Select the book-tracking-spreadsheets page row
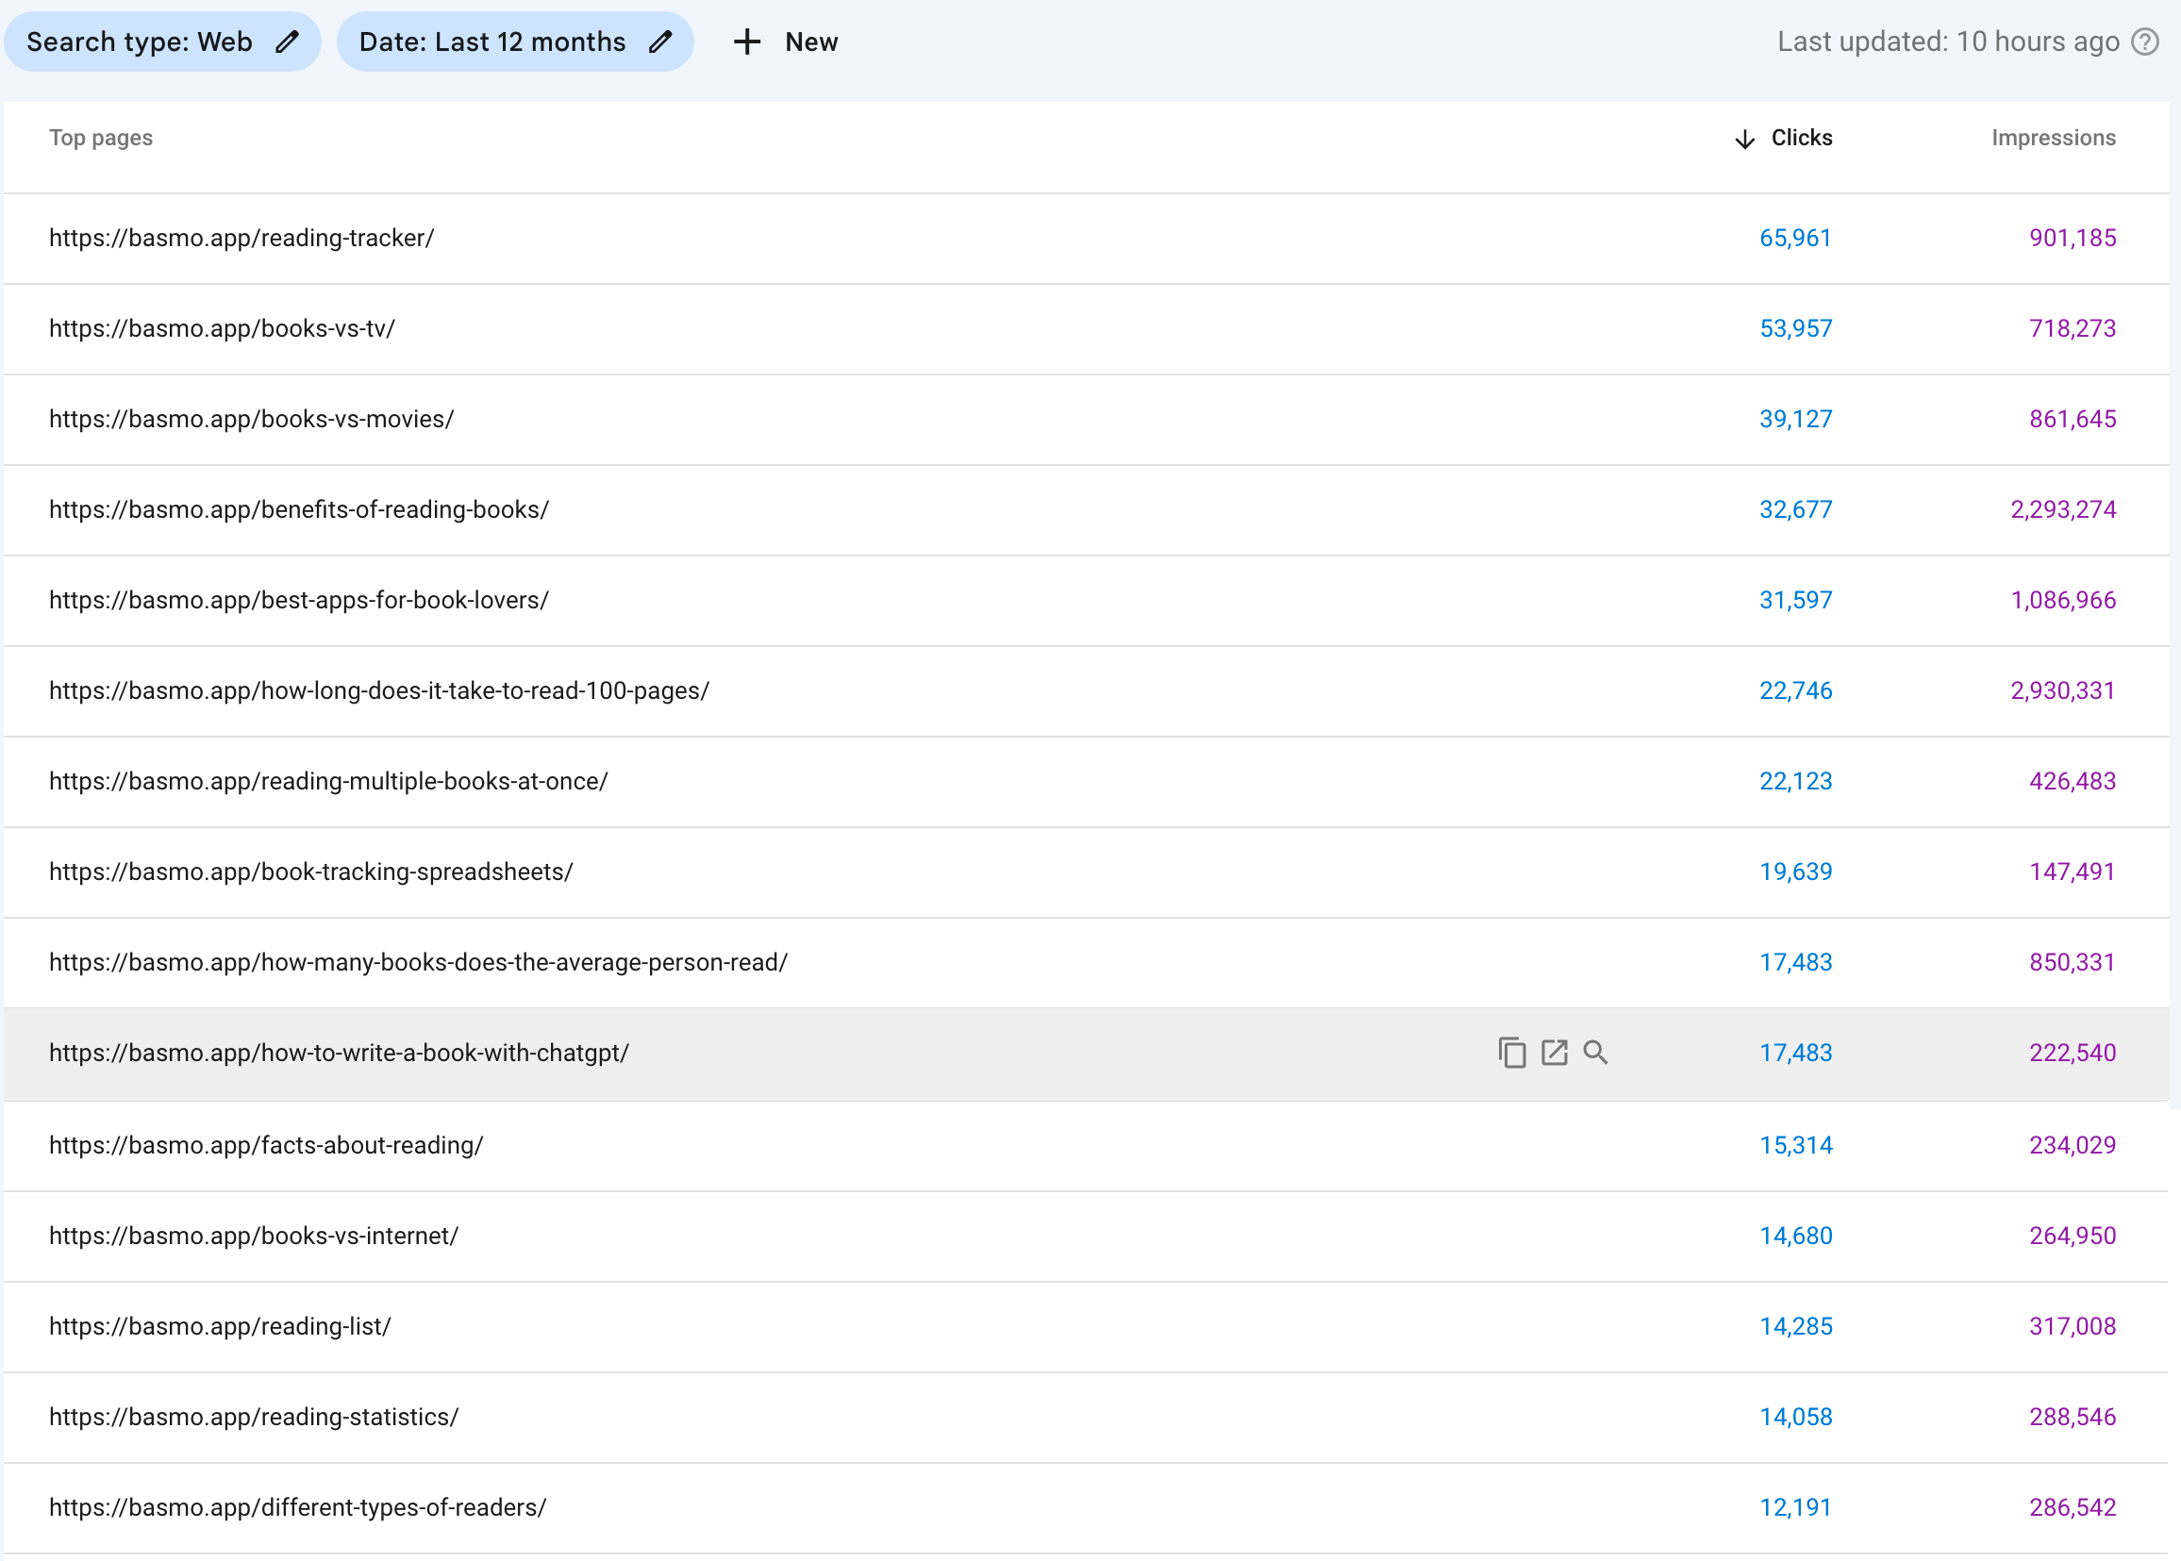The image size is (2181, 1561). tap(1086, 872)
